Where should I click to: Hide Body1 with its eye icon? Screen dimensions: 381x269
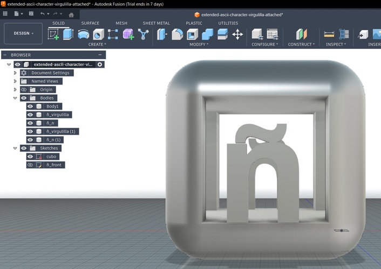coord(30,106)
